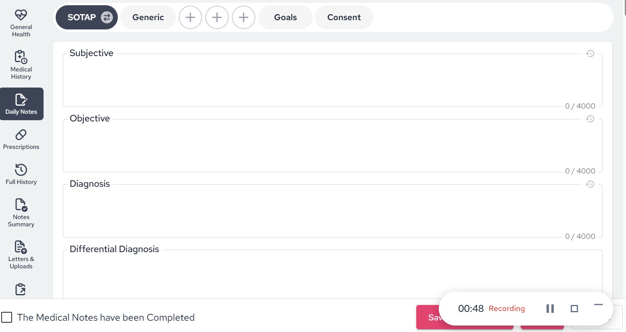Minimize the recording widget
The width and height of the screenshot is (626, 332).
(x=598, y=305)
